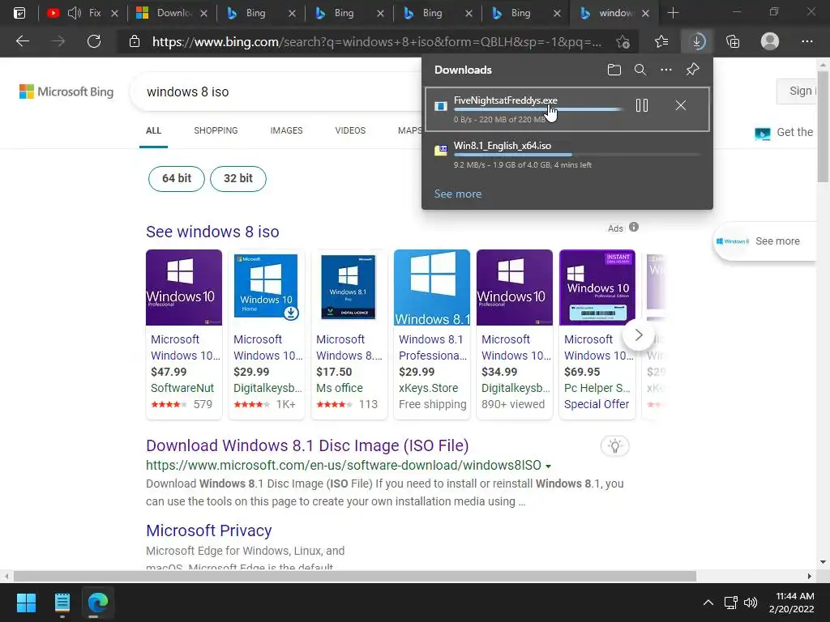This screenshot has width=830, height=622.
Task: Open Edge Settings and more menu
Action: 806,41
